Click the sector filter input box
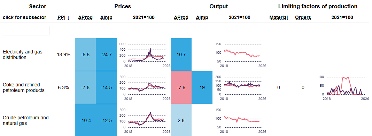This screenshot has width=372, height=136. coord(26,31)
